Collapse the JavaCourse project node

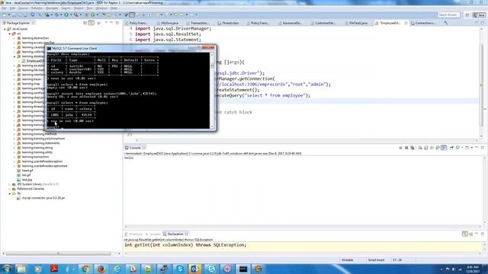[x=5, y=29]
